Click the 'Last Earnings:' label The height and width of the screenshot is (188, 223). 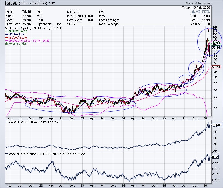[x=109, y=20]
